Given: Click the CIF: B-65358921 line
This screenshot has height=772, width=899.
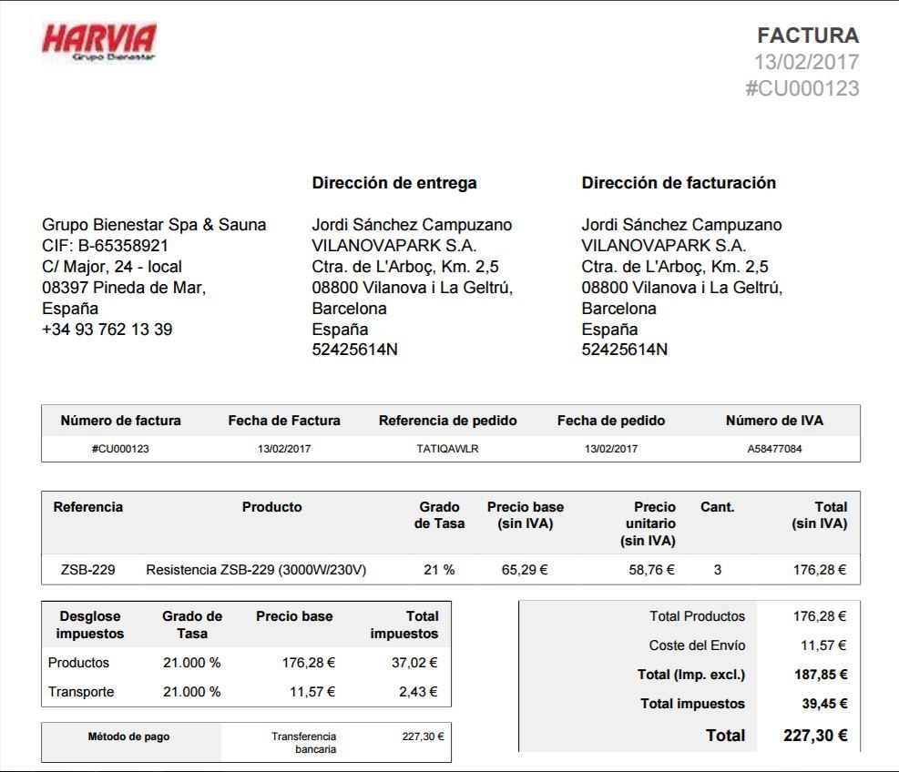Looking at the screenshot, I should point(105,245).
